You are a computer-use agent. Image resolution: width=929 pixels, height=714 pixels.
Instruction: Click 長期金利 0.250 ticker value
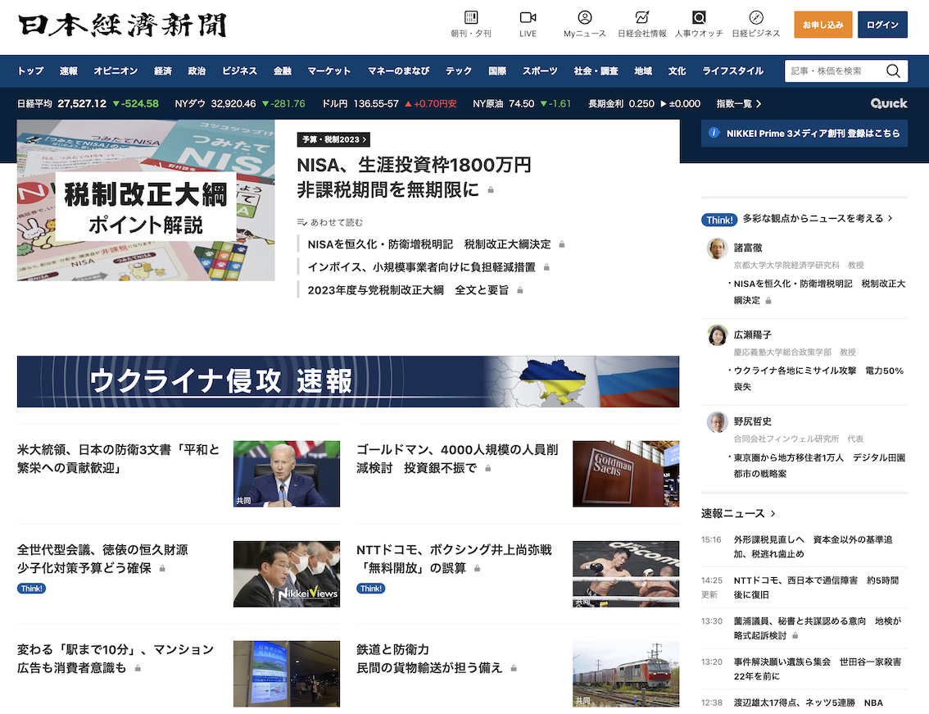[641, 104]
